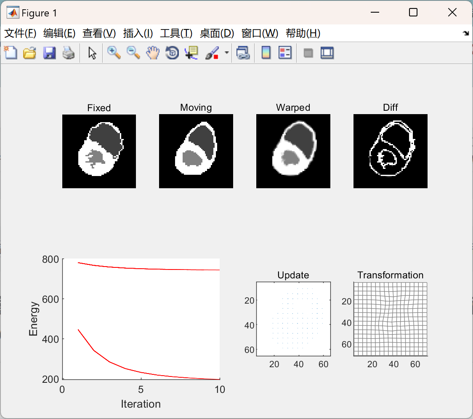This screenshot has height=419, width=473.
Task: Click the Hide Plot Tools icon
Action: point(308,53)
